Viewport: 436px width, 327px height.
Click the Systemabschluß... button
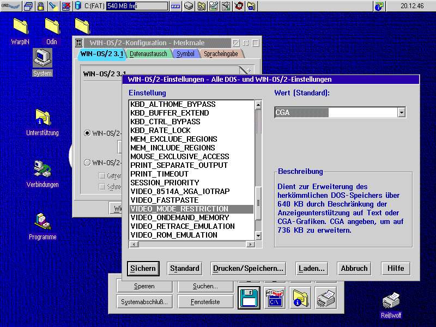[144, 302]
